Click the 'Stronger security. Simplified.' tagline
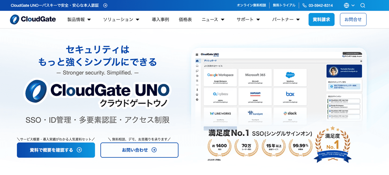The image size is (389, 175). (98, 73)
